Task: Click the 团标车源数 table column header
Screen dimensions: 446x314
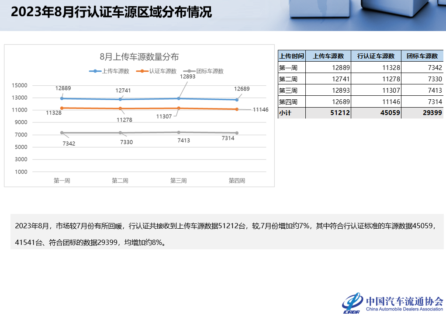Action: click(x=422, y=56)
